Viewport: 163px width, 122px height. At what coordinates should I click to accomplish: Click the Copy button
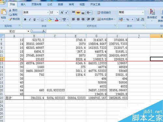coord(13,15)
